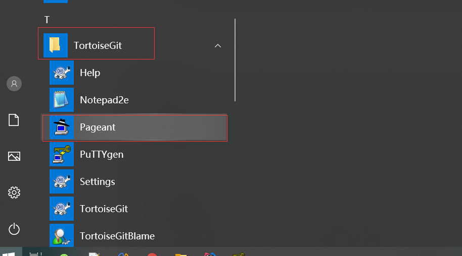This screenshot has height=256, width=462.
Task: Open TortoiseGit Help entry icon
Action: (x=62, y=73)
